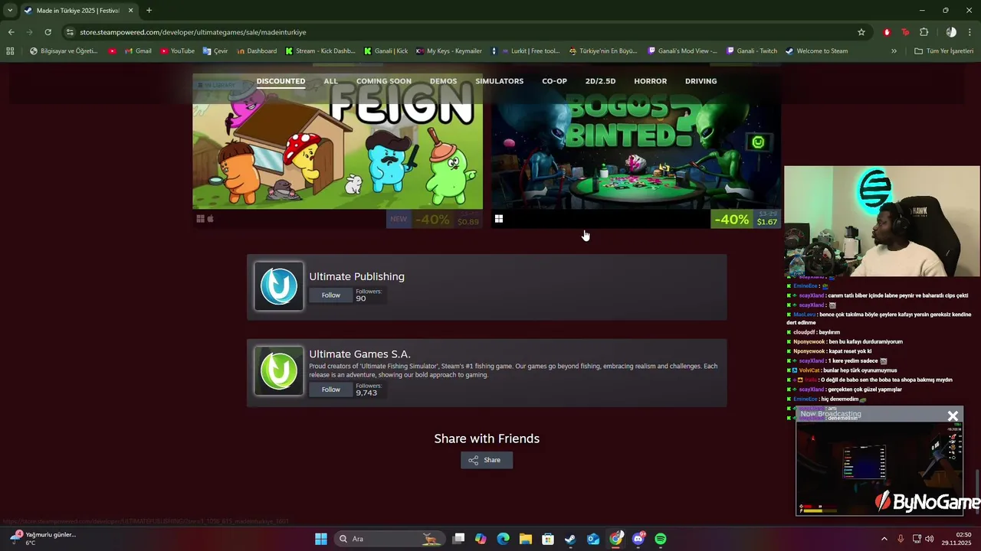Screen dimensions: 981x551
Task: Open the CO-OP tab
Action: pos(554,81)
